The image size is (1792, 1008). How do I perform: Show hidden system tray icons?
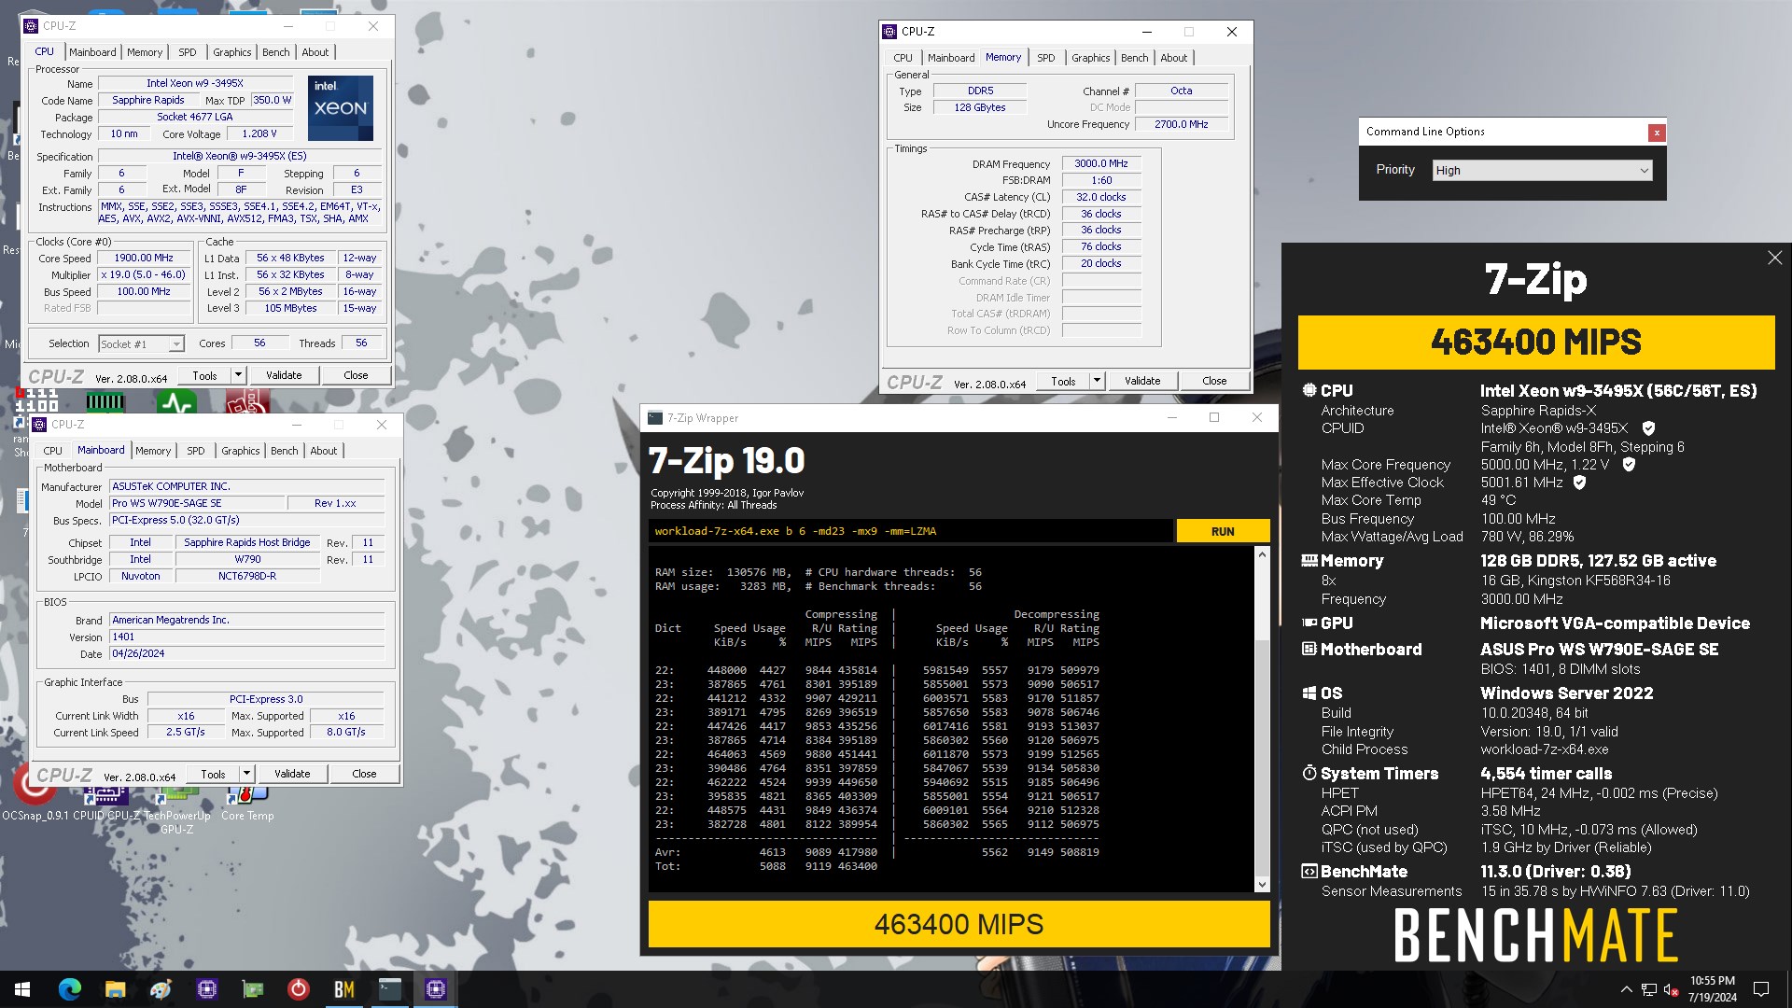[x=1626, y=989]
